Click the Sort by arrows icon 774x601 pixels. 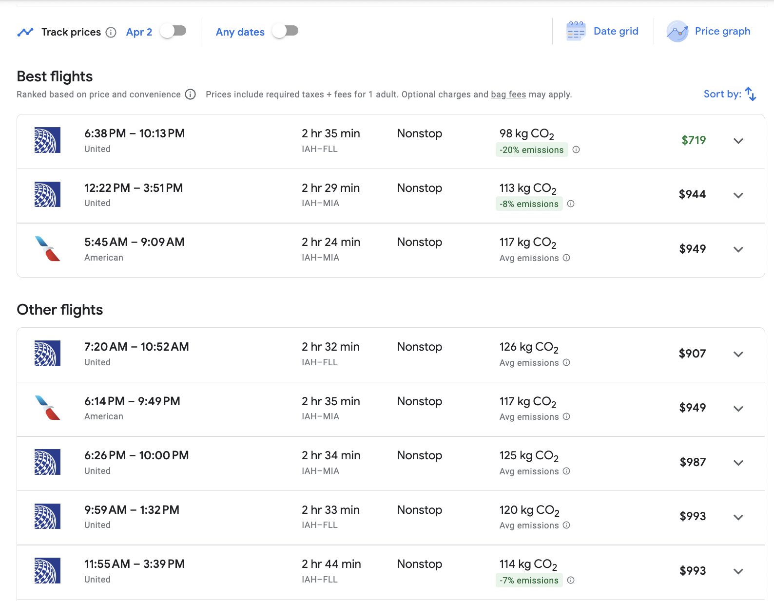751,94
